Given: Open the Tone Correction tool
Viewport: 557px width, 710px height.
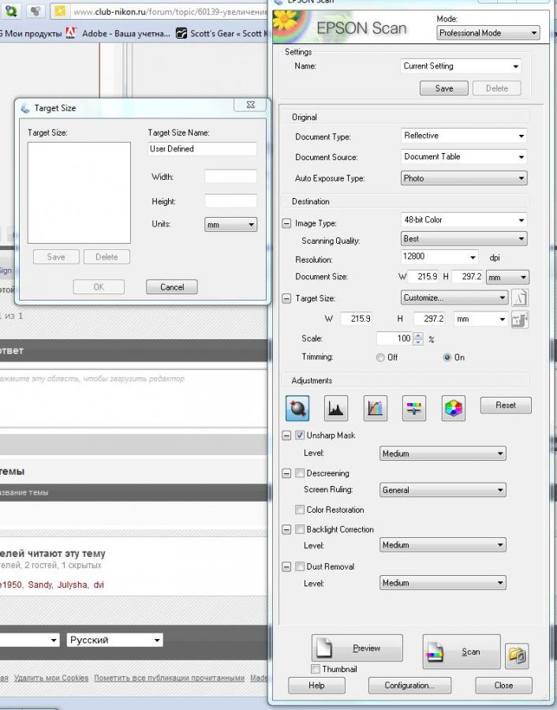Looking at the screenshot, I should point(376,408).
